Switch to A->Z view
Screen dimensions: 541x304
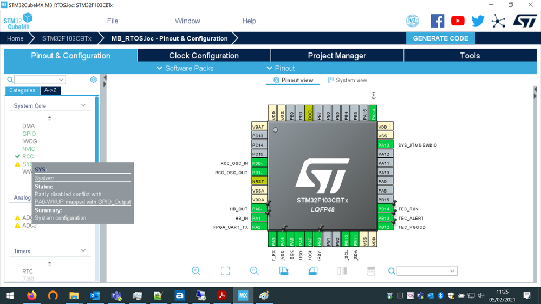[x=50, y=90]
